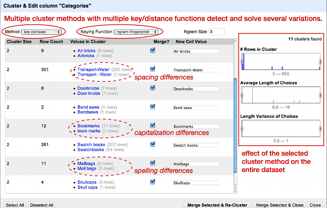Edit the Ngram Size input field
The image size is (327, 208).
coord(217,31)
